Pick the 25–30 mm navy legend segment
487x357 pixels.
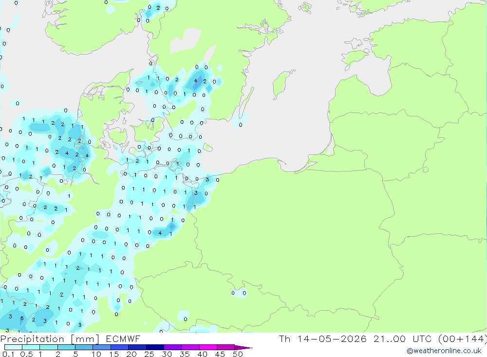click(x=155, y=347)
